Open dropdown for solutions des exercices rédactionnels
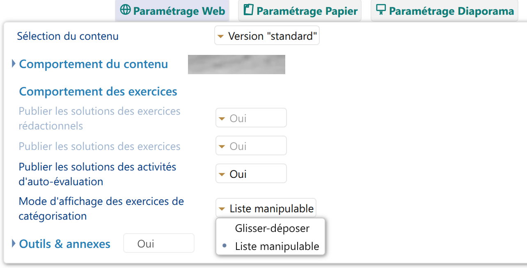The image size is (527, 268). [x=251, y=118]
